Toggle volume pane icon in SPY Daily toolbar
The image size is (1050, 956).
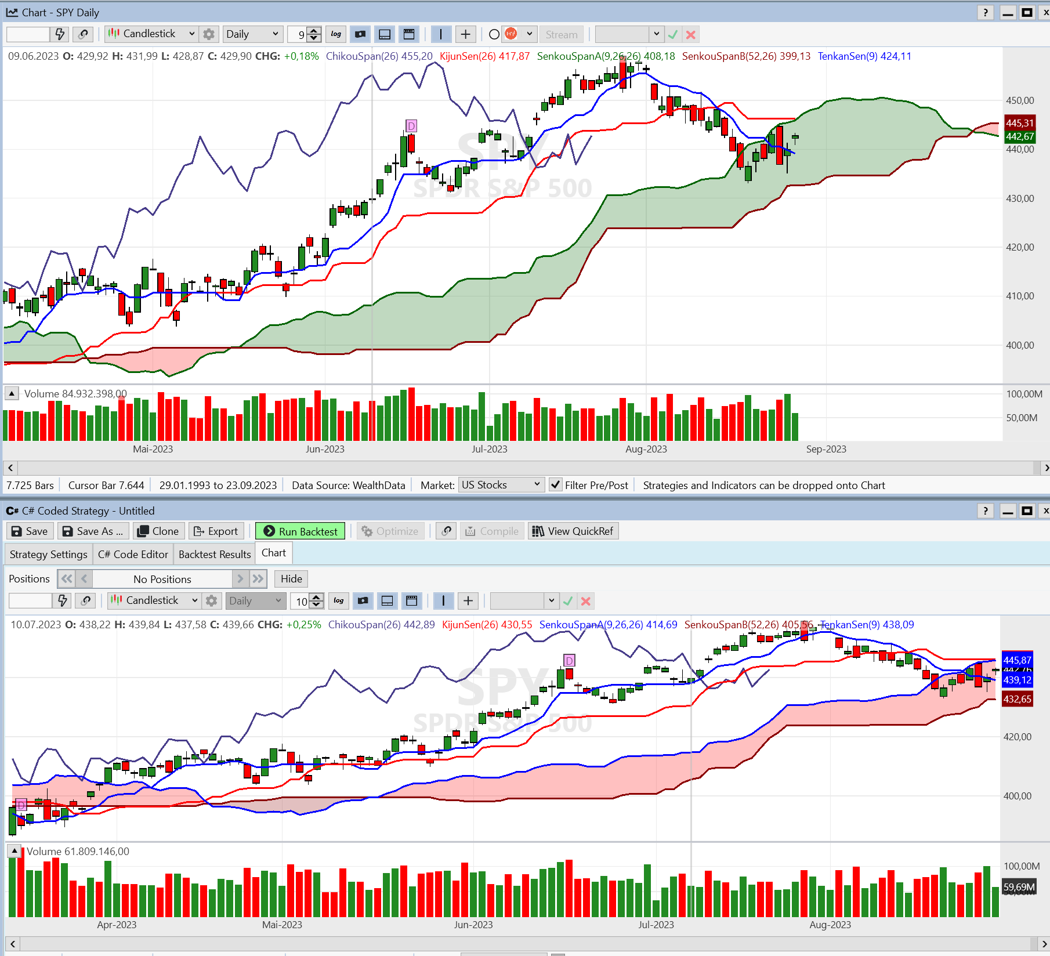click(x=385, y=34)
